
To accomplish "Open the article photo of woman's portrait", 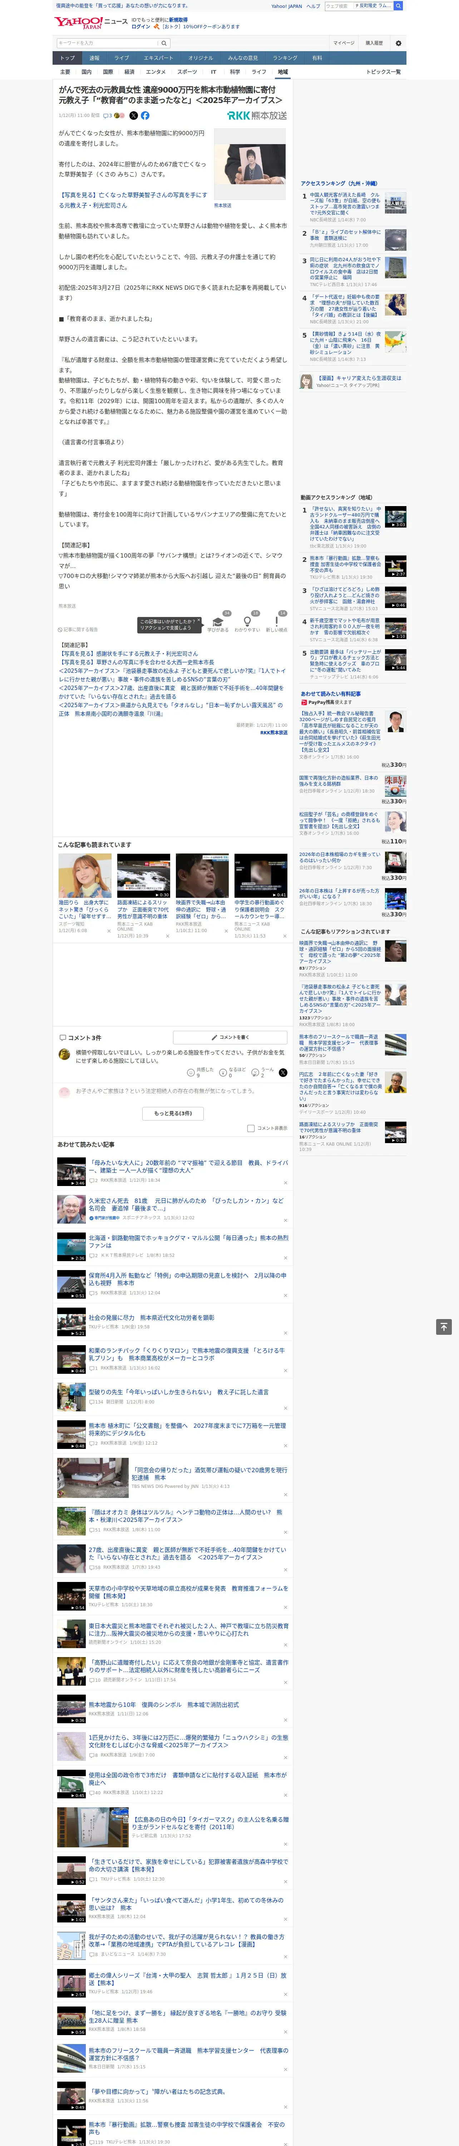I will tap(250, 164).
